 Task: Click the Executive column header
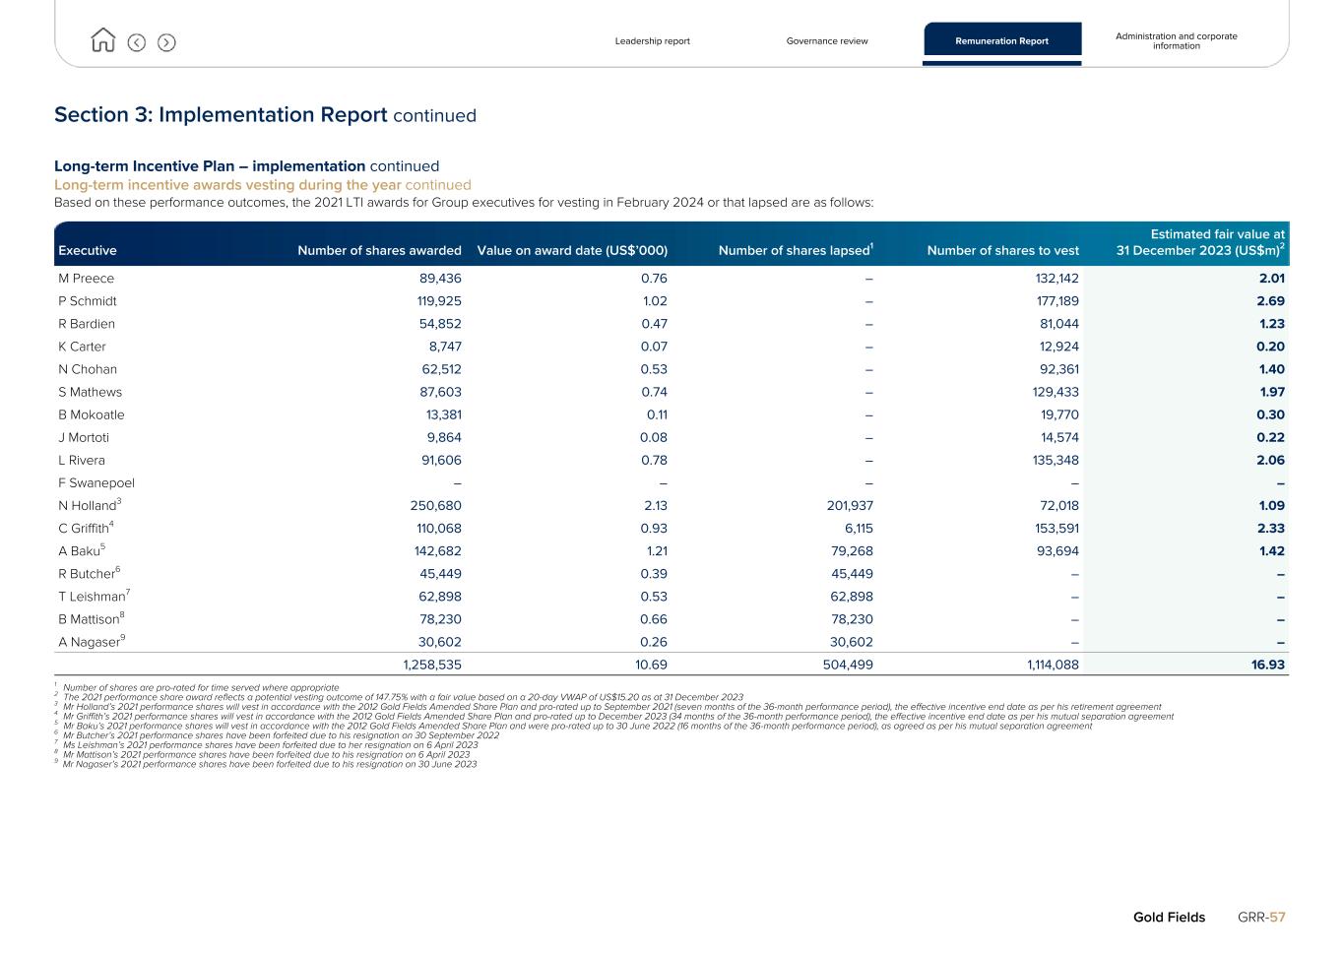[88, 250]
